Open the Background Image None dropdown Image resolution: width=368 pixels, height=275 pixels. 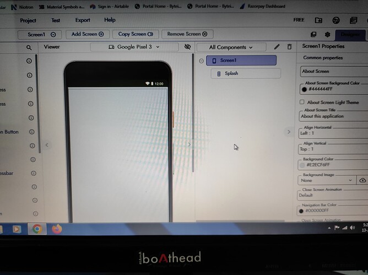[x=326, y=180]
